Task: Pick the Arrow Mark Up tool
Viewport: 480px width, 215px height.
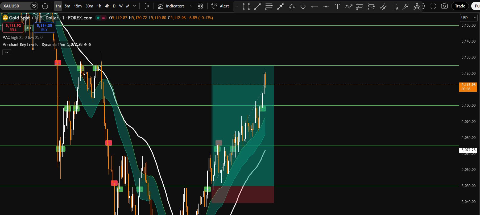Action: (x=292, y=6)
